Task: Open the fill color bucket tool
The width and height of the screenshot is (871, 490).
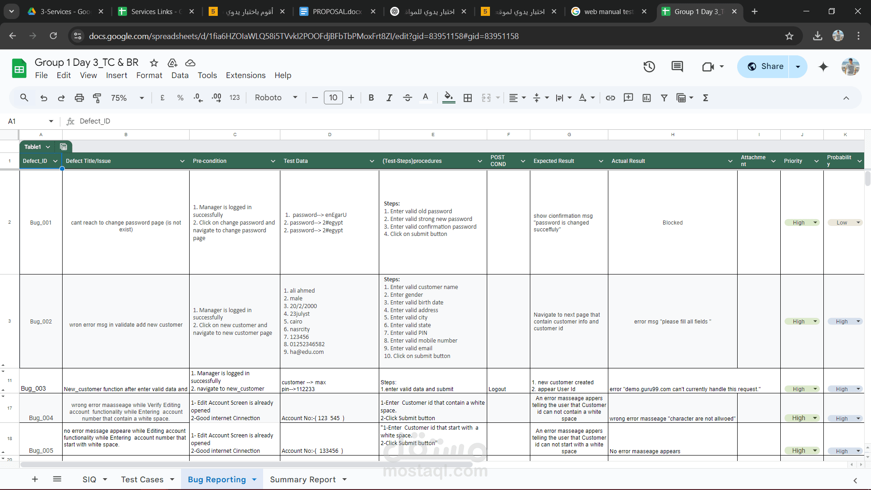Action: click(449, 98)
